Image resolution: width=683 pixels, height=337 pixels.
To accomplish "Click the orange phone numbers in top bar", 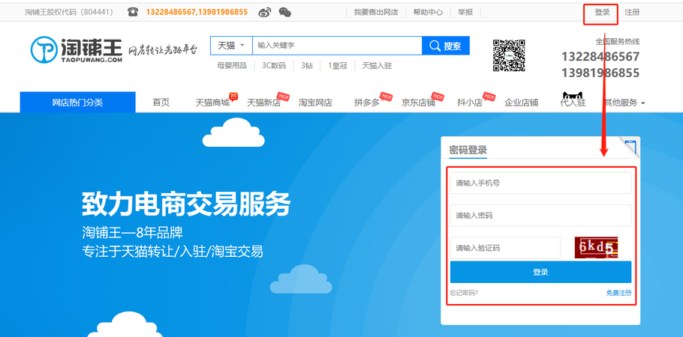I will (197, 12).
